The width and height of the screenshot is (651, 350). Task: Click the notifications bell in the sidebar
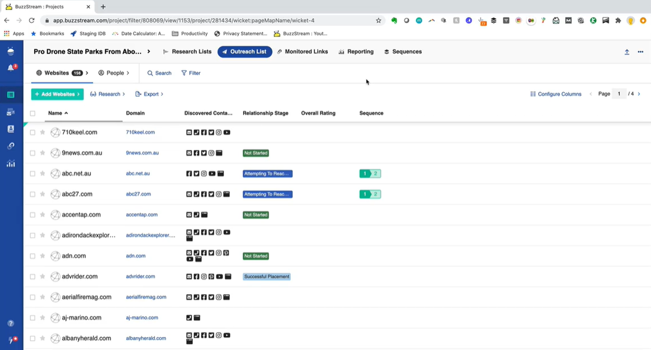coord(11,68)
